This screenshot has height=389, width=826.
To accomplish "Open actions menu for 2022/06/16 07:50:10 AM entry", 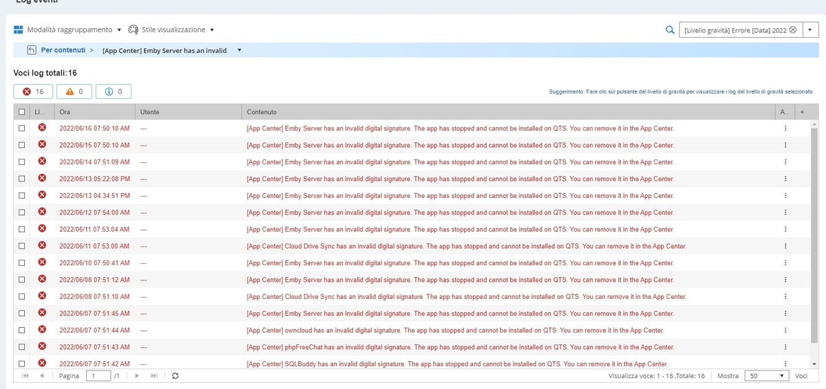I will 785,129.
